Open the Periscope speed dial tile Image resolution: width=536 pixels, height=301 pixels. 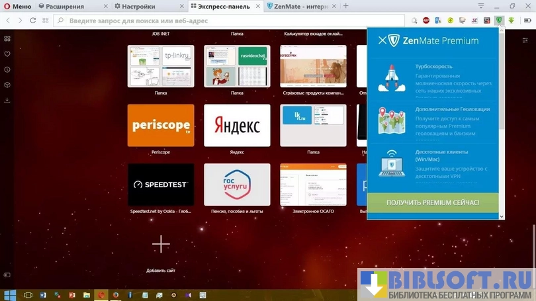[161, 125]
